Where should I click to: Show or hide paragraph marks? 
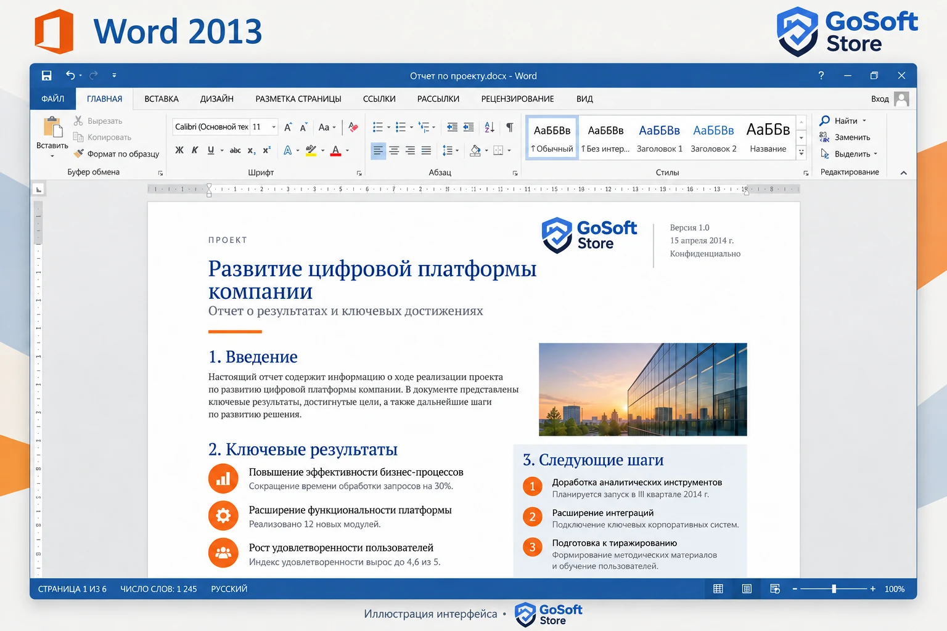pos(510,127)
